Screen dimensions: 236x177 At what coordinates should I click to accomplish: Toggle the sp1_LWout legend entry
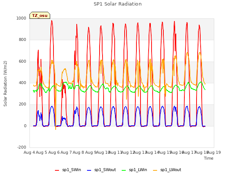tap(167, 170)
